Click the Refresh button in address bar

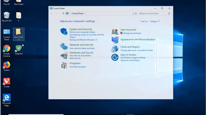click(136, 13)
